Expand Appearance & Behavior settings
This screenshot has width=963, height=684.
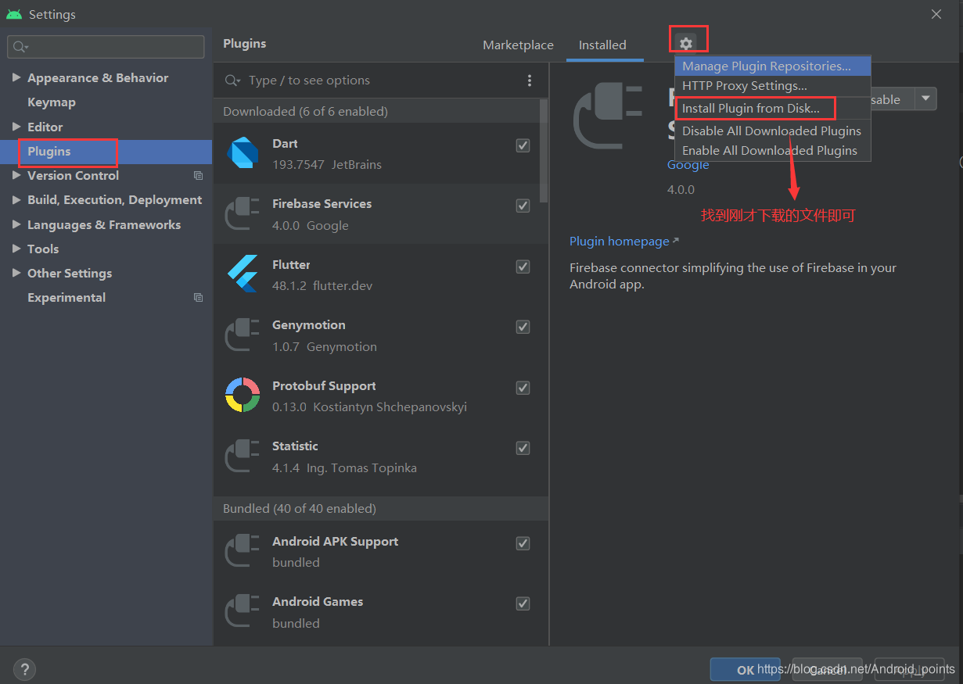click(16, 77)
